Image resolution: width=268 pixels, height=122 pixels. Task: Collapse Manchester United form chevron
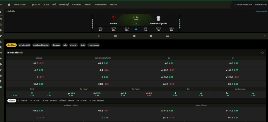(180, 18)
